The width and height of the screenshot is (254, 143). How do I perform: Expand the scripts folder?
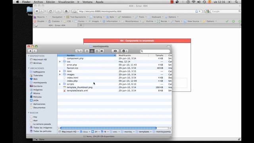tap(60, 84)
